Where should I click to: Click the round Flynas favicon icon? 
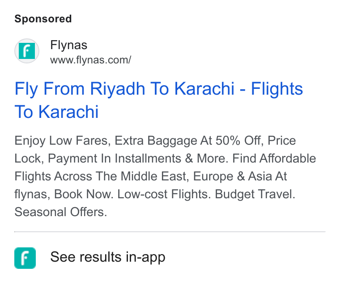(x=27, y=51)
